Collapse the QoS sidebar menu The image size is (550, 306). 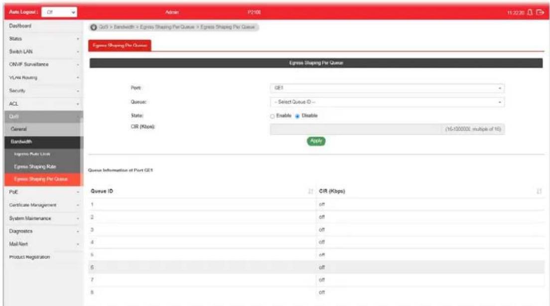pos(43,117)
